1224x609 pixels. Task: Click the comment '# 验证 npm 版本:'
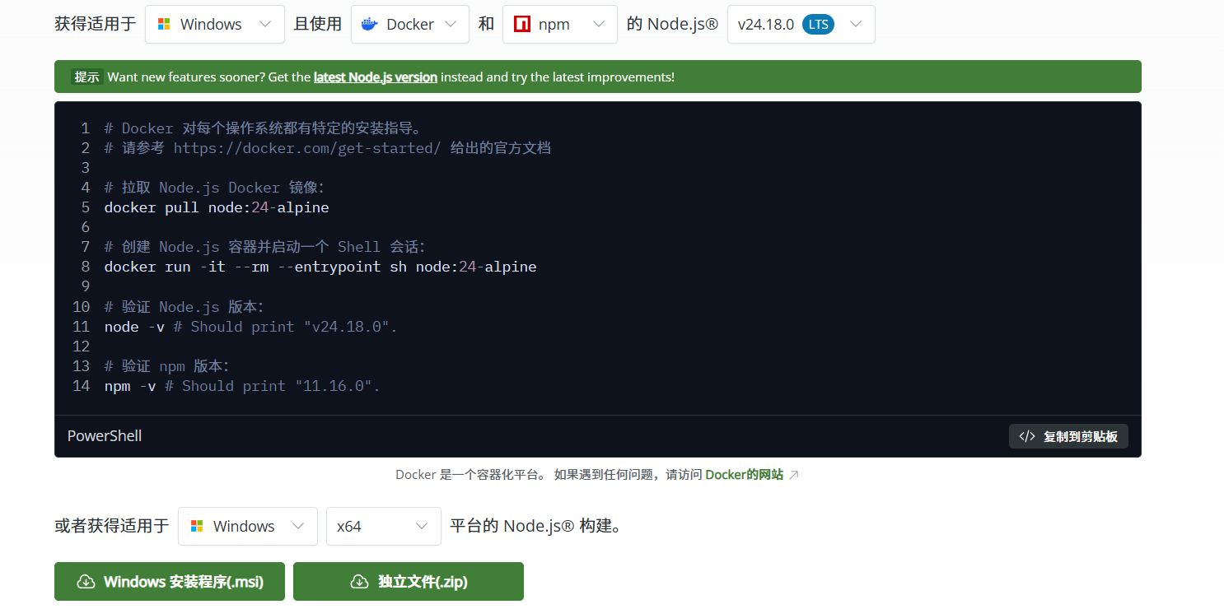(167, 366)
